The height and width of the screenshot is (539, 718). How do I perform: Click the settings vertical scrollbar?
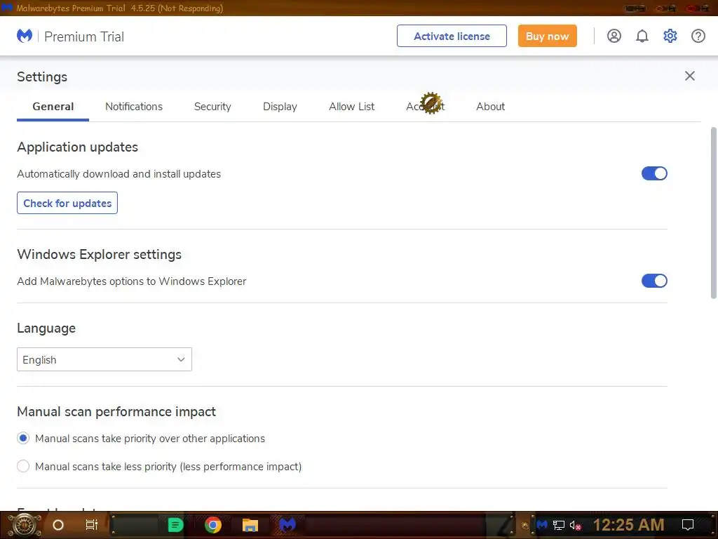point(713,213)
